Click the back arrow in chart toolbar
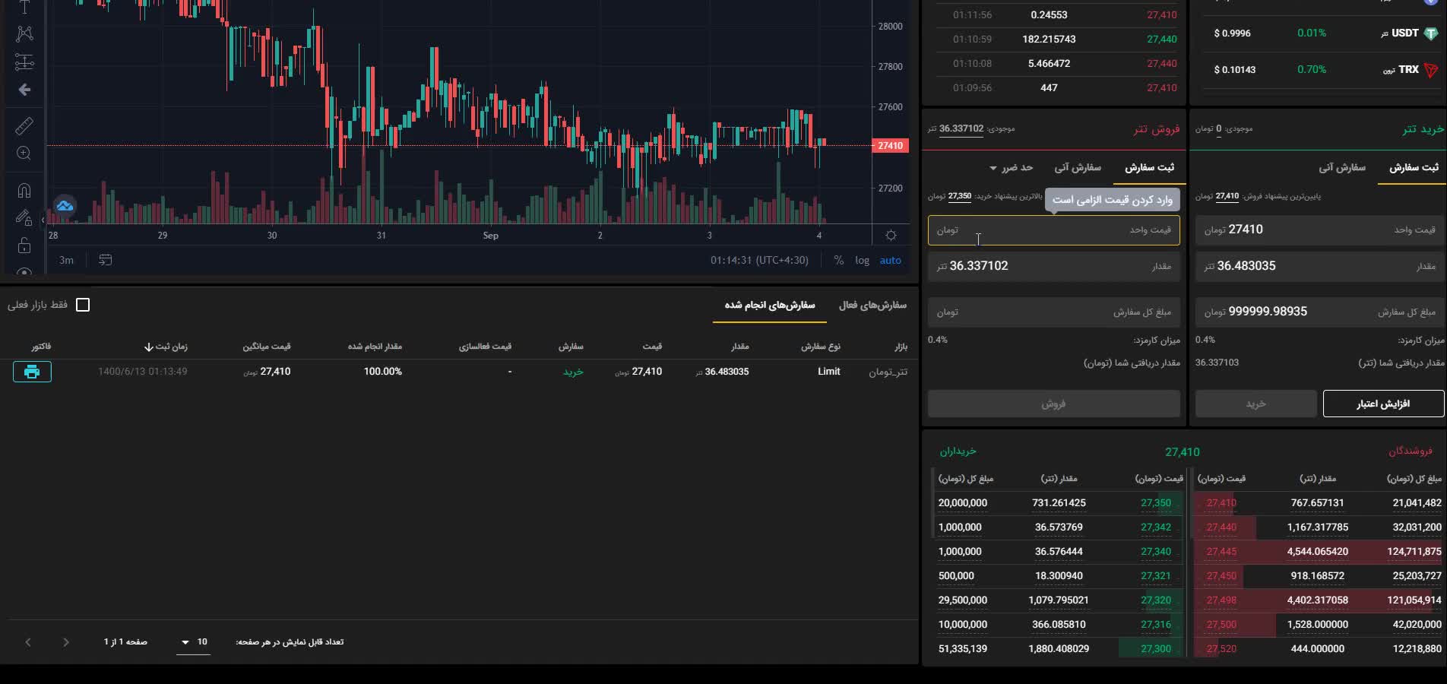The image size is (1447, 684). [24, 90]
